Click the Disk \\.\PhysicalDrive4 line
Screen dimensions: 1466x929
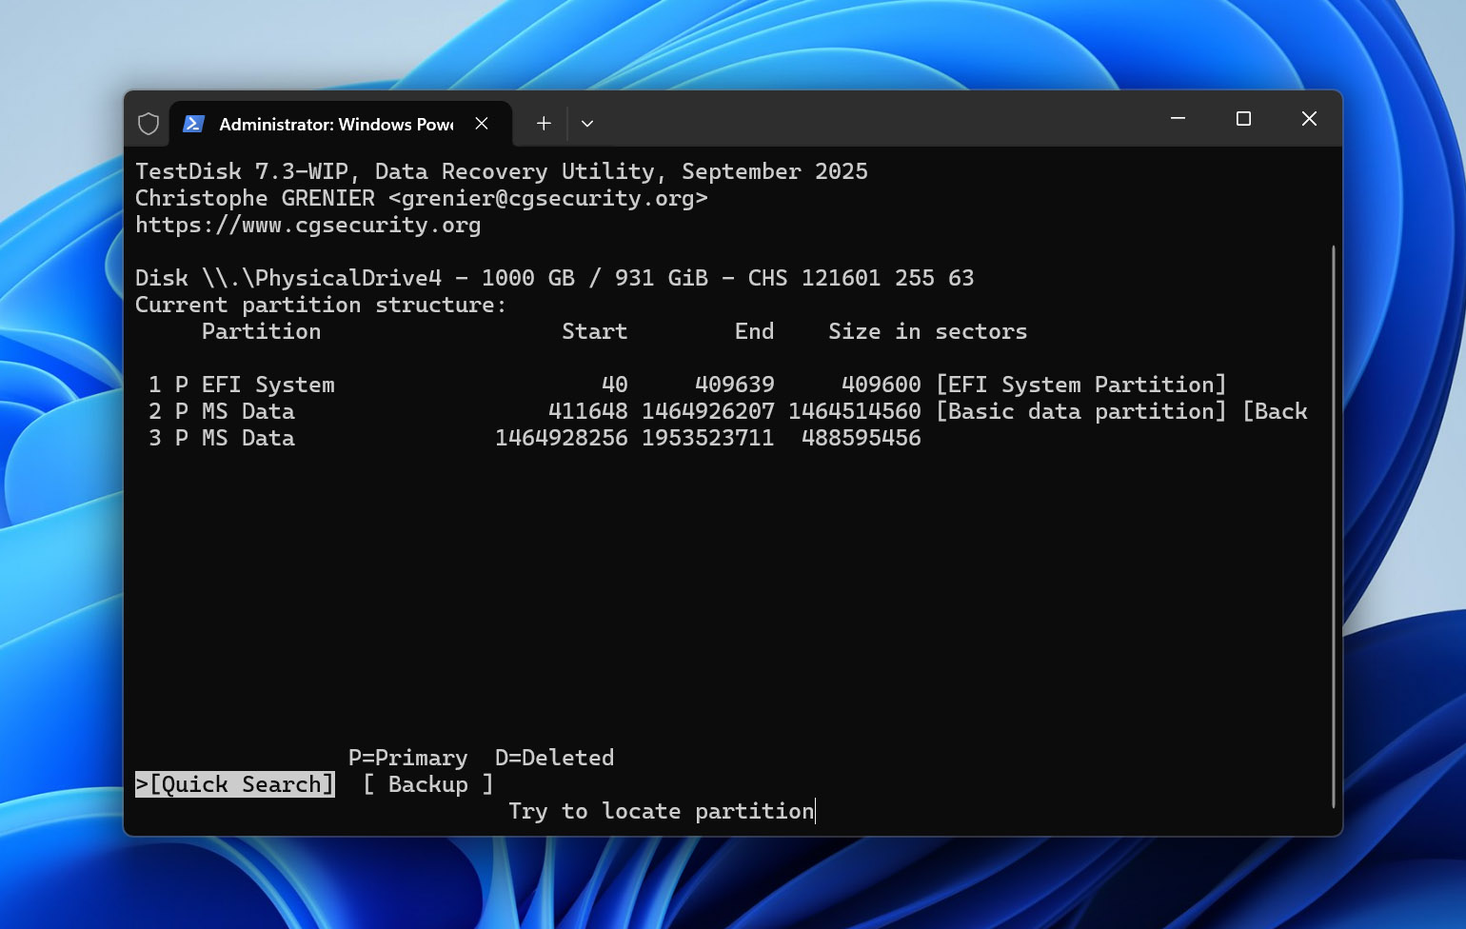click(555, 278)
